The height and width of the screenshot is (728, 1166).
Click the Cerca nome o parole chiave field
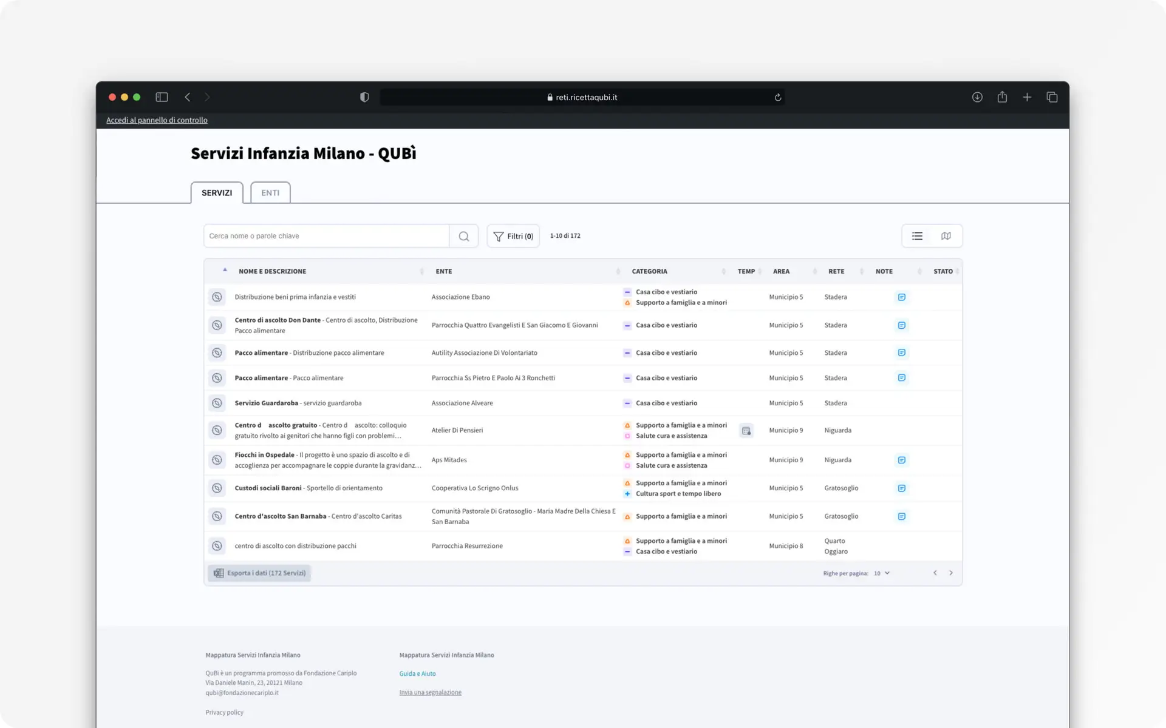coord(327,236)
